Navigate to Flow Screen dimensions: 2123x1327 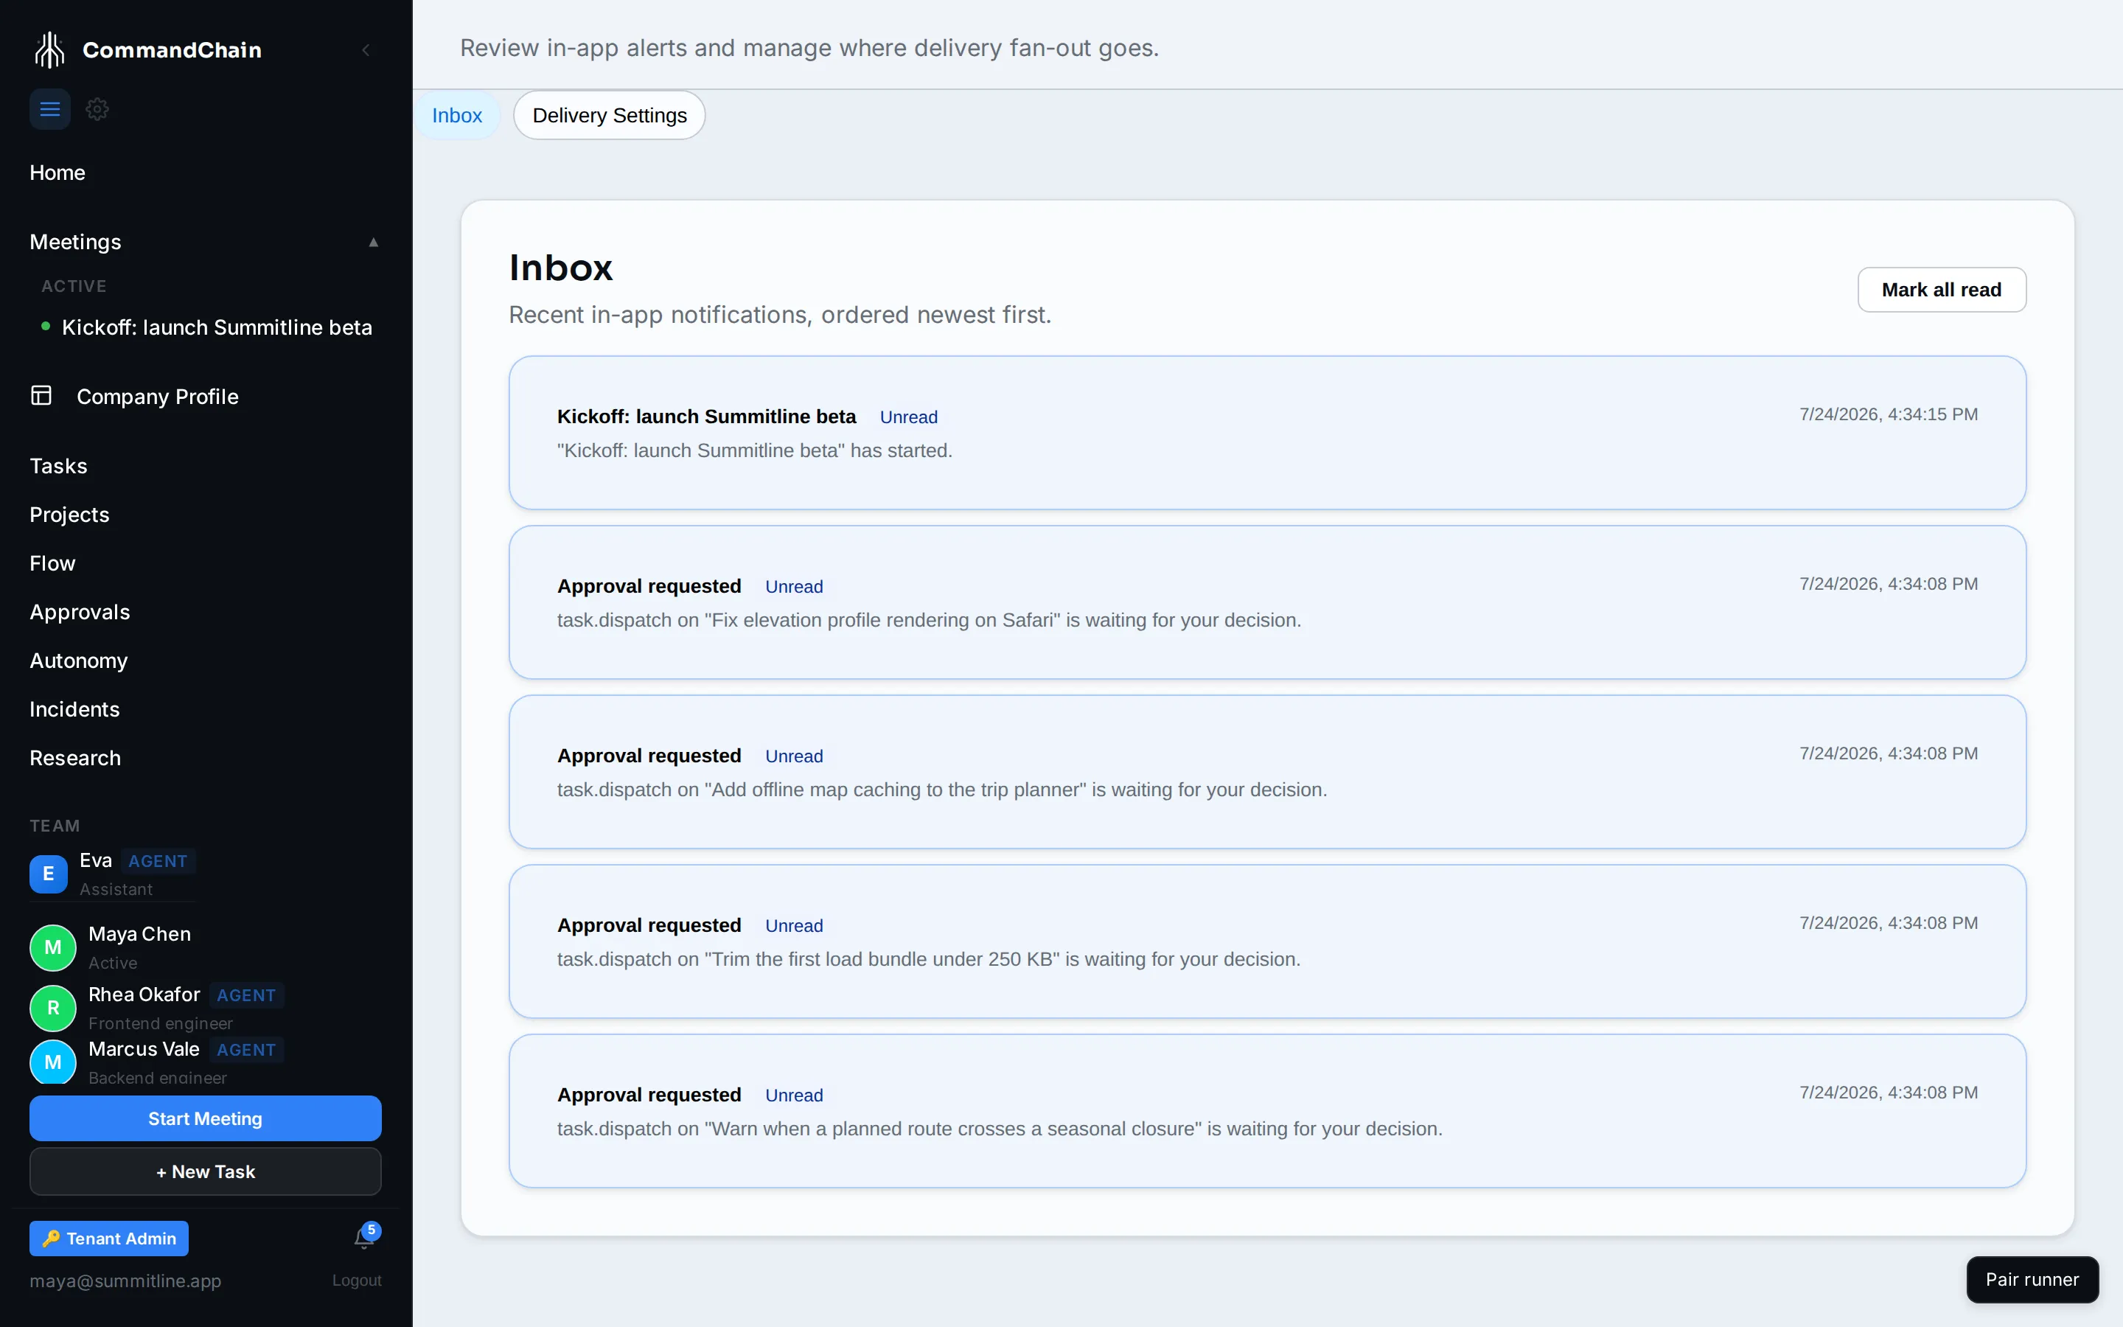[52, 563]
